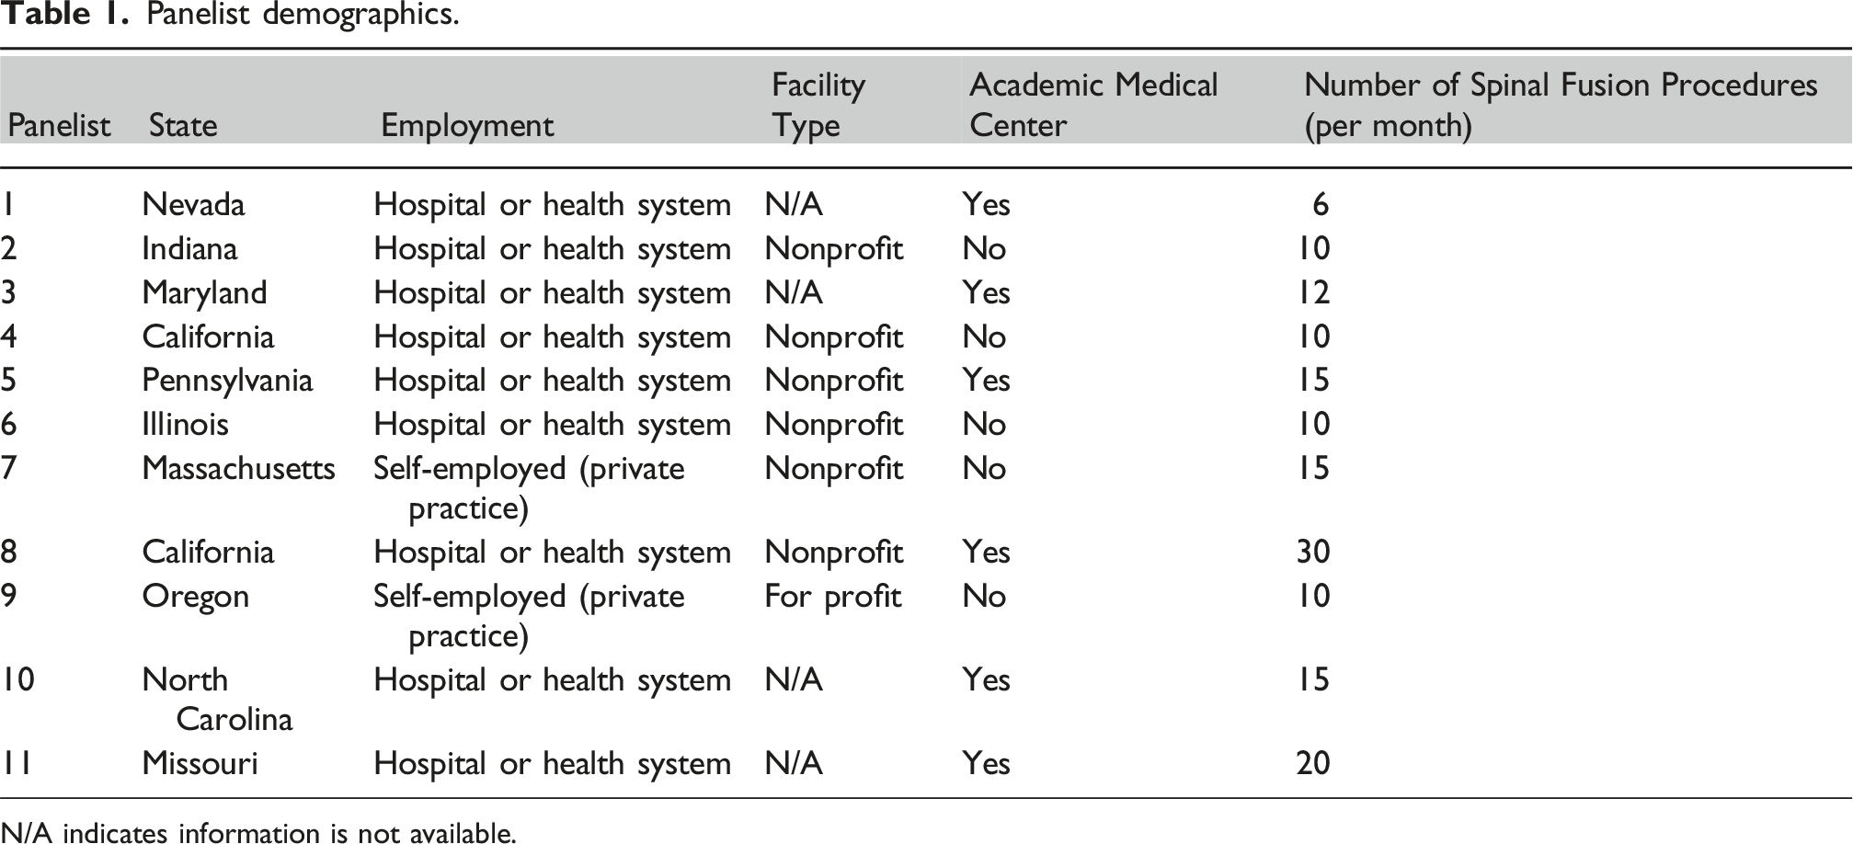Select the Massachusetts state cell
This screenshot has height=844, width=1853.
click(238, 468)
